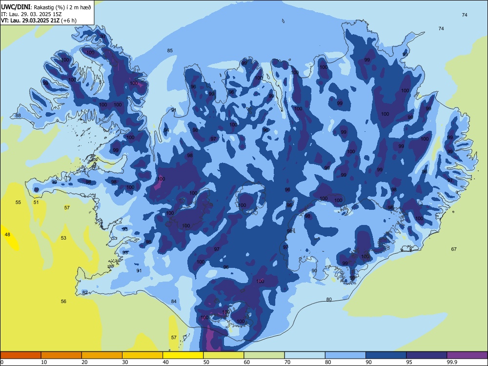Select the bright yellow 40–50 legend swatch
The height and width of the screenshot is (366, 488).
pyautogui.click(x=183, y=355)
